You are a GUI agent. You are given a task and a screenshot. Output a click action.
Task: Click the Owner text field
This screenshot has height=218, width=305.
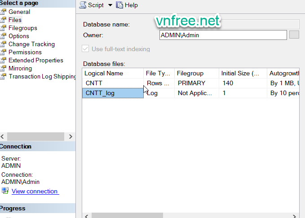223,35
